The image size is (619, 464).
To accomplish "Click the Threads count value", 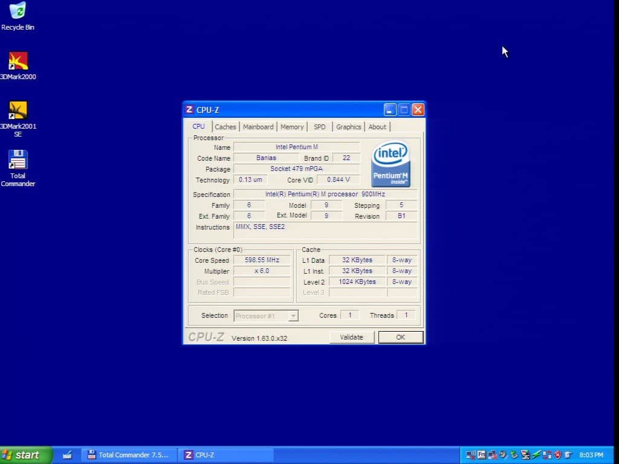I will (406, 315).
